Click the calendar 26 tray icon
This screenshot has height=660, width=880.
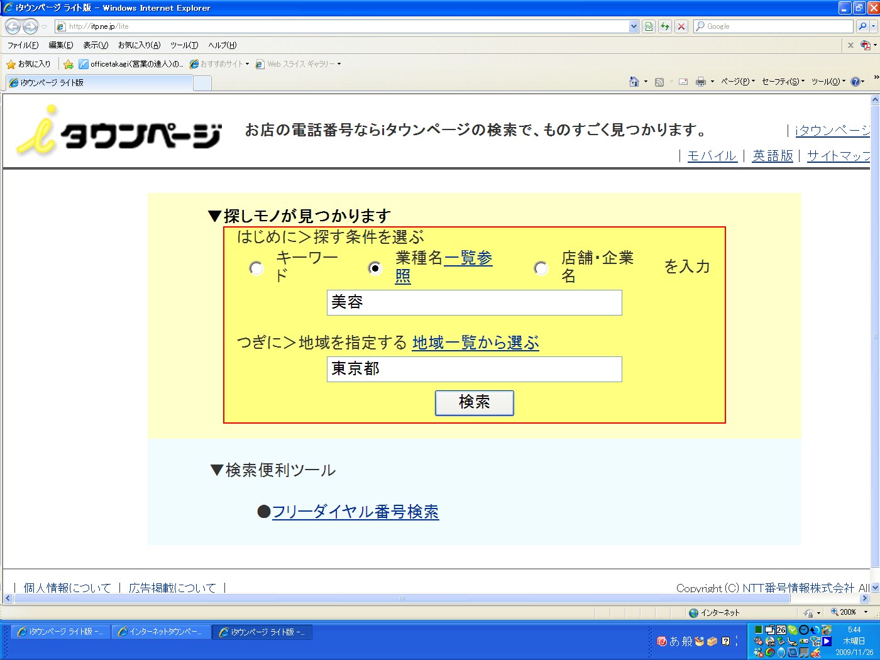(x=781, y=630)
